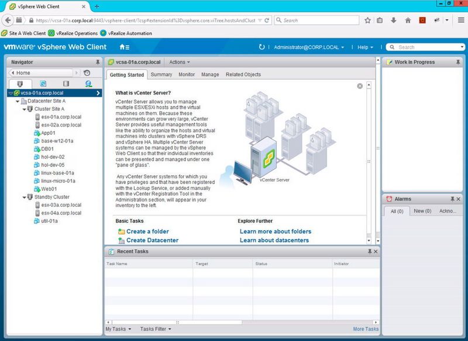Viewport: 468px width, 341px height.
Task: Open the vSphere home menu icon
Action: [x=124, y=47]
